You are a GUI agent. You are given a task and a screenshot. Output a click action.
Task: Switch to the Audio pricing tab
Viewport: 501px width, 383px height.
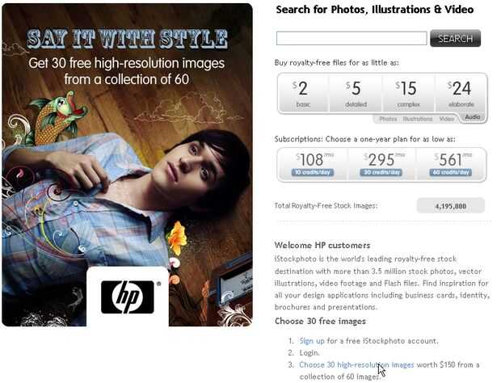click(473, 117)
